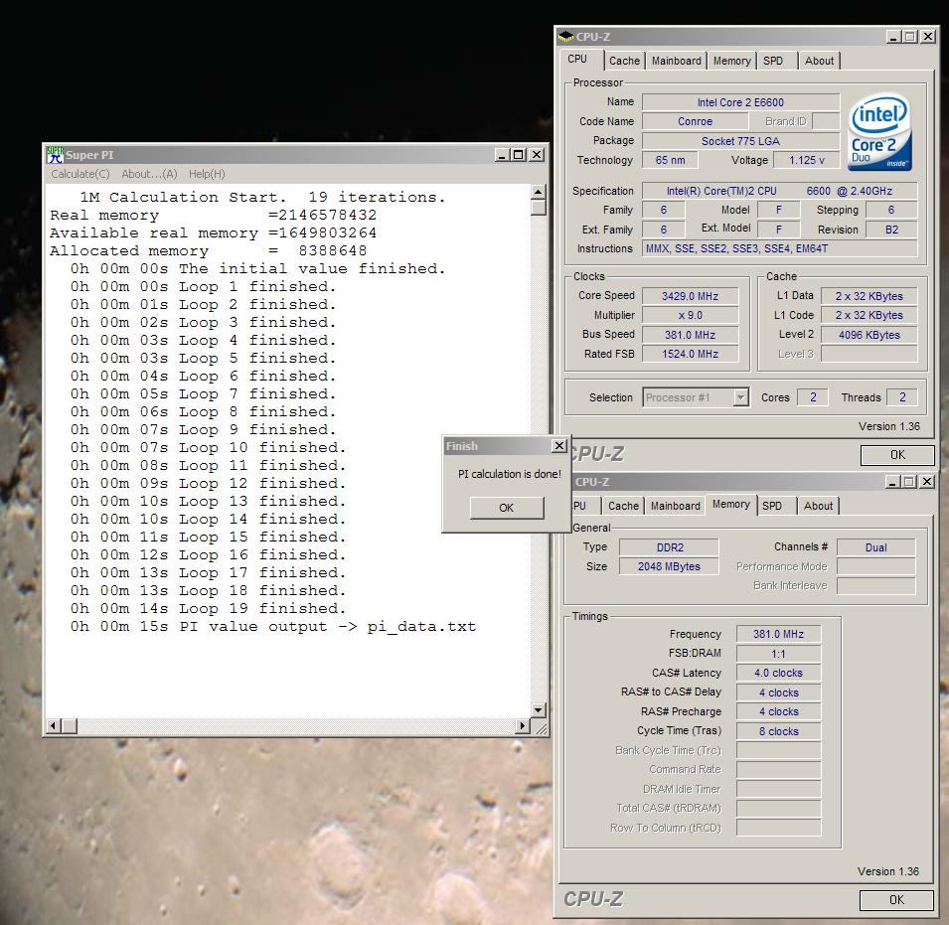949x925 pixels.
Task: Click Super PI vertical scrollbar down arrow
Action: pos(538,709)
